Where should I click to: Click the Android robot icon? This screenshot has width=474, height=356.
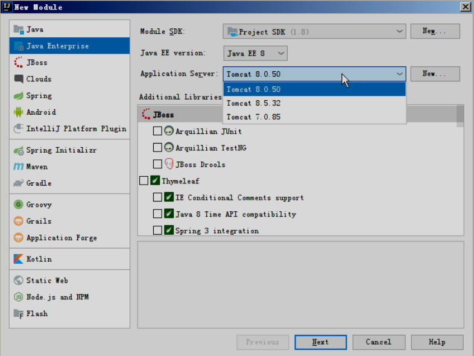tap(19, 112)
